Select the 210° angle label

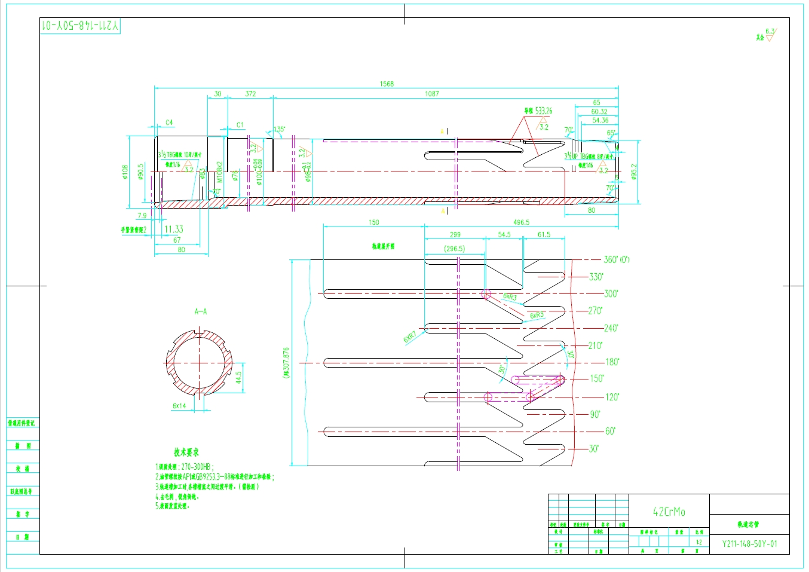[595, 345]
